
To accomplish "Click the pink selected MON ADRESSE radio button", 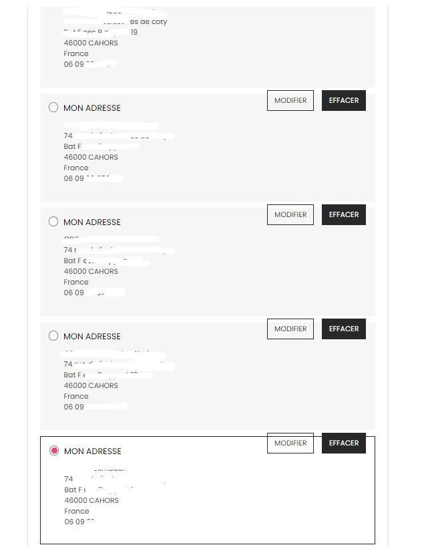I will coord(54,451).
